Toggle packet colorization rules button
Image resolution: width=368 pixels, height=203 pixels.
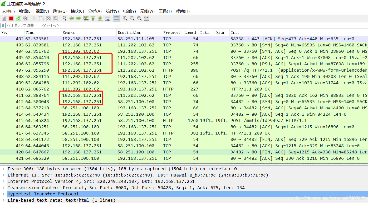coord(116,18)
